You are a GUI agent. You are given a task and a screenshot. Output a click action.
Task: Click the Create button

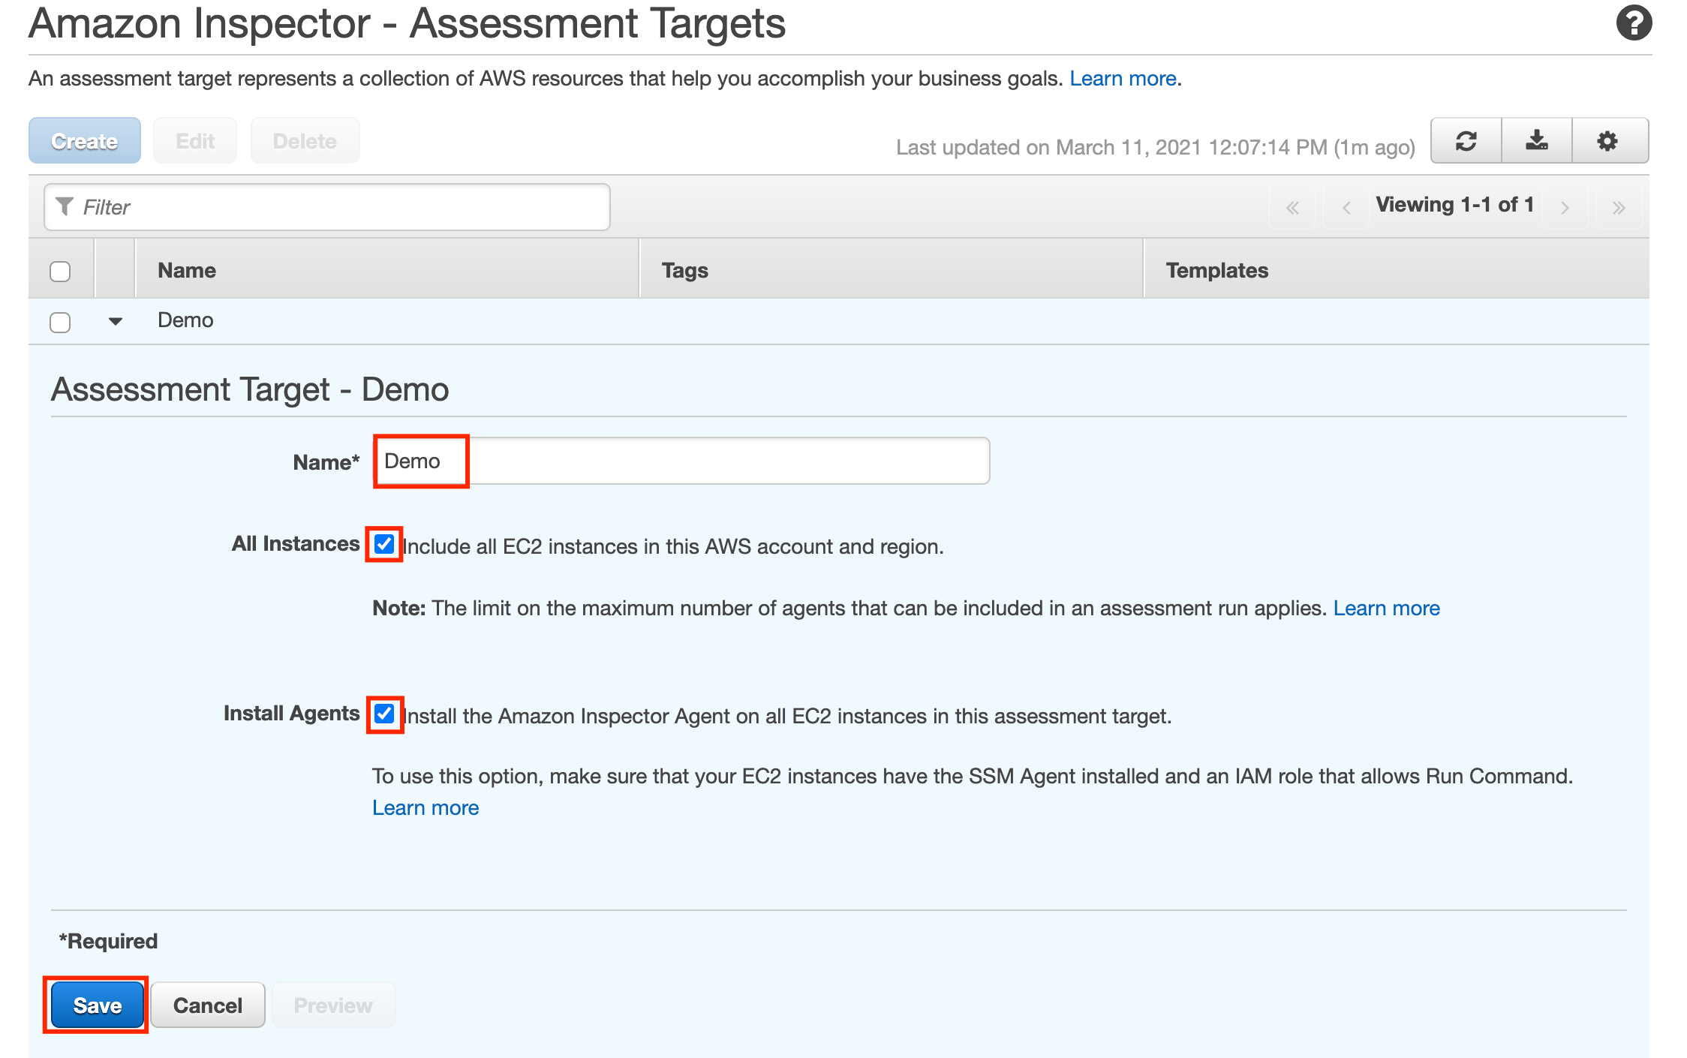click(x=85, y=140)
